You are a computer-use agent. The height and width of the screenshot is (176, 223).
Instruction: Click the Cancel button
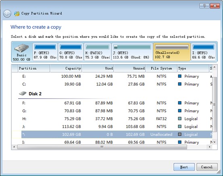tap(207, 167)
